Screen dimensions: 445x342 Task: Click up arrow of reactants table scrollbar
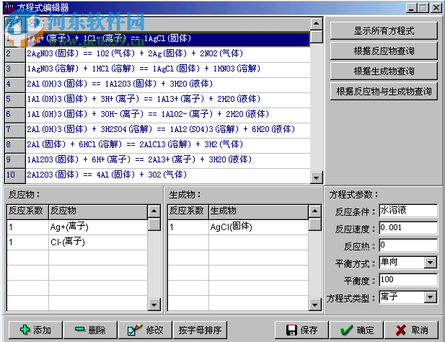click(x=154, y=211)
